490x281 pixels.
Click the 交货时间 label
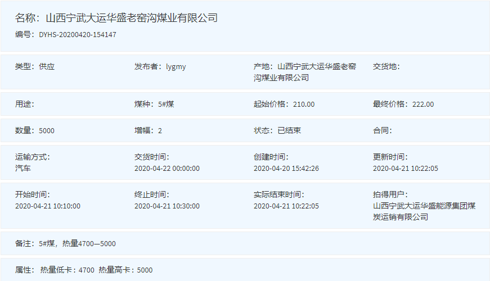pyautogui.click(x=151, y=157)
